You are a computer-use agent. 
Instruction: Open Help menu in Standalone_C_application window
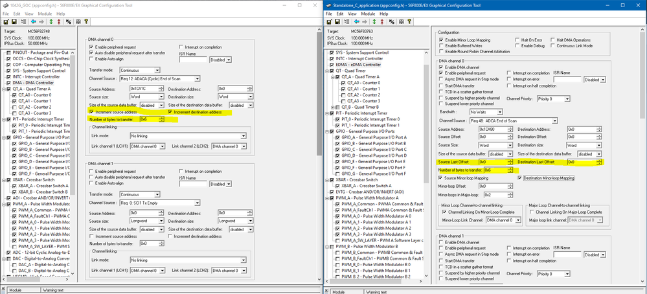(x=384, y=14)
